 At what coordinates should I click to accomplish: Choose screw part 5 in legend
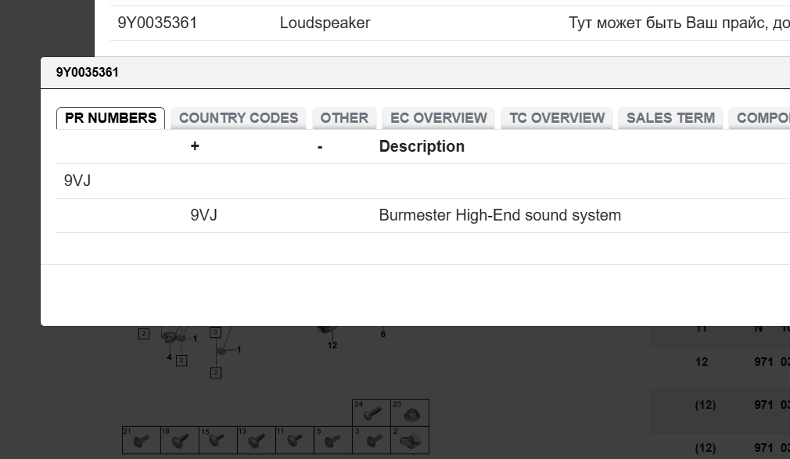click(x=332, y=440)
